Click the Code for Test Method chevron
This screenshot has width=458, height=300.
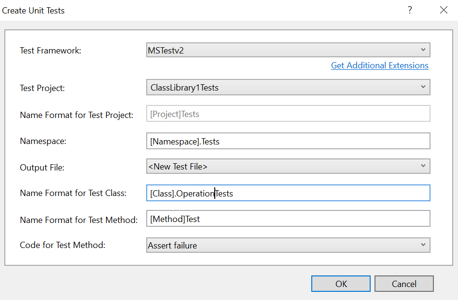424,245
